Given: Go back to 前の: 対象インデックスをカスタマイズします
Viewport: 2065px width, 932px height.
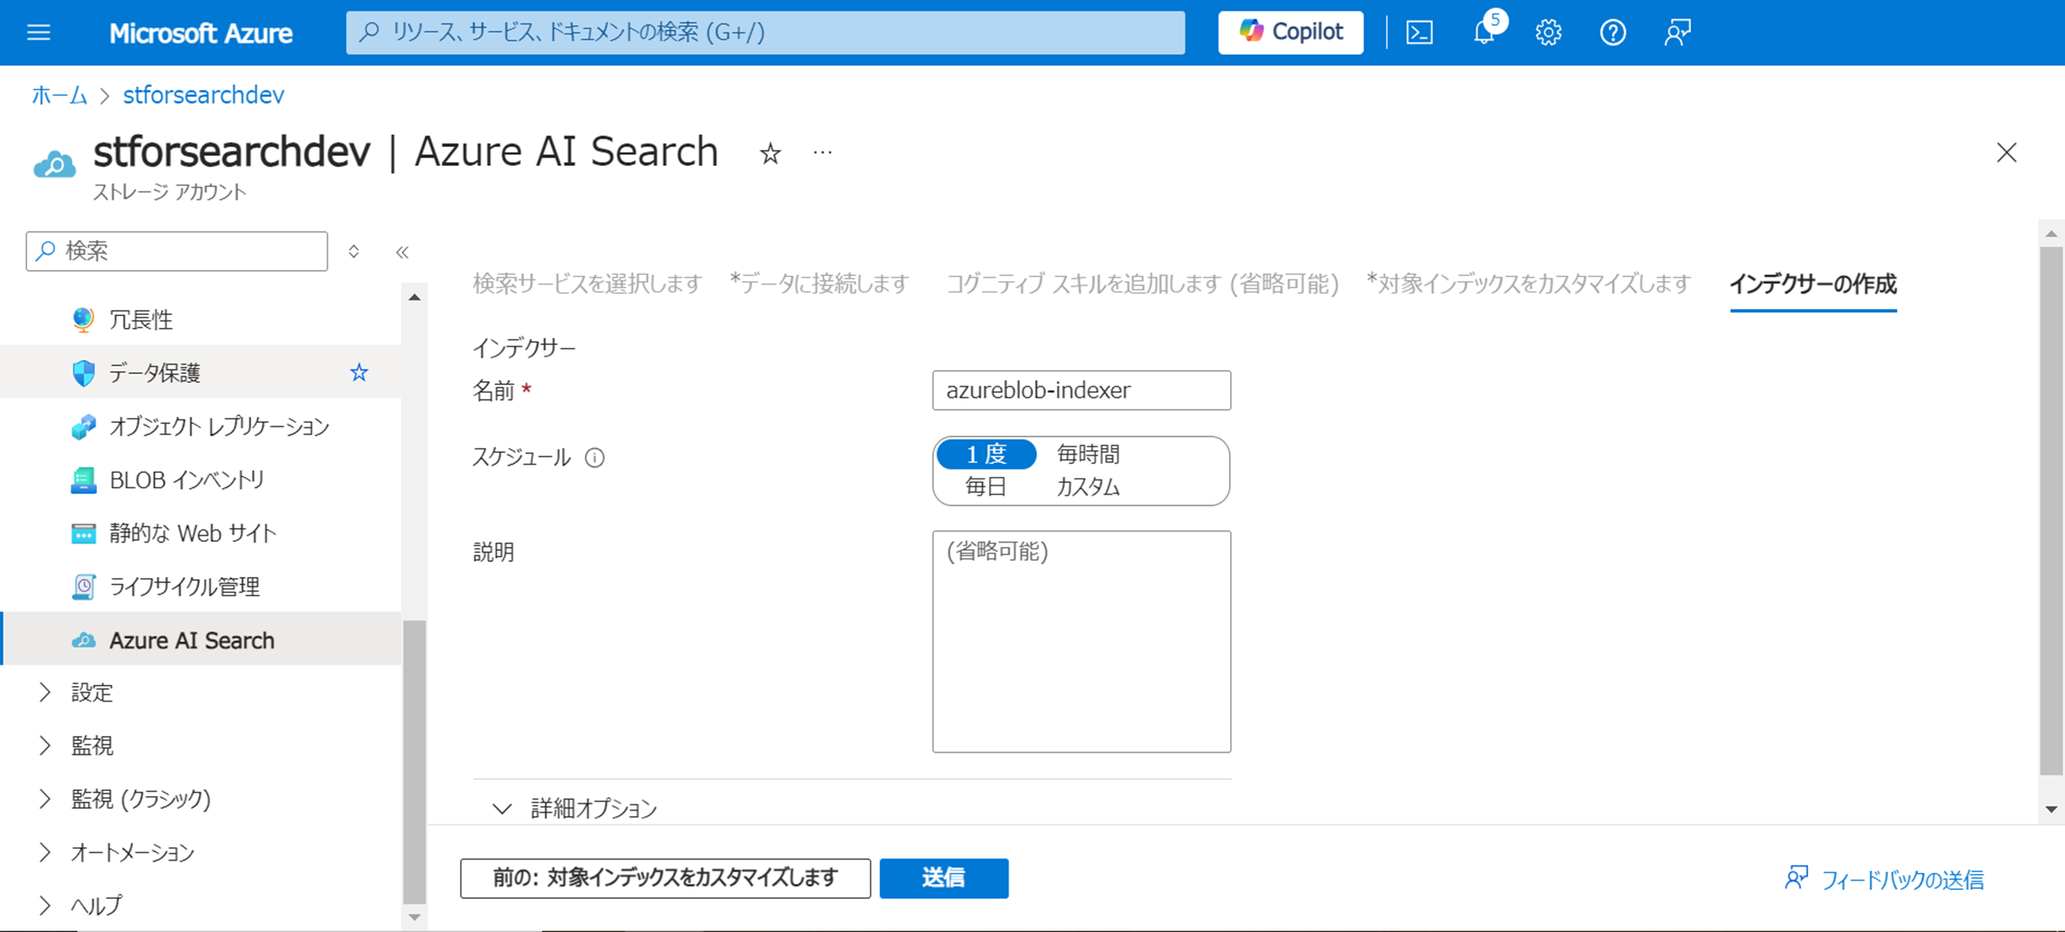Looking at the screenshot, I should click(x=665, y=878).
